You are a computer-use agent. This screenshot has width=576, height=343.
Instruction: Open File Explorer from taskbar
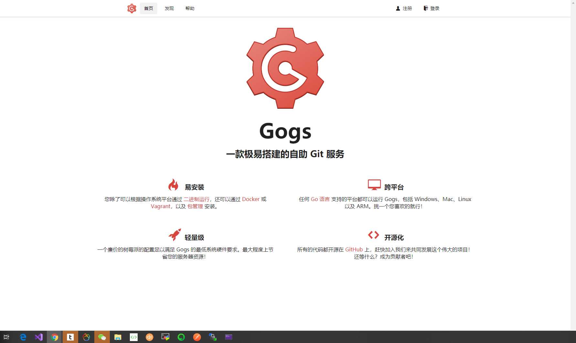pyautogui.click(x=118, y=337)
